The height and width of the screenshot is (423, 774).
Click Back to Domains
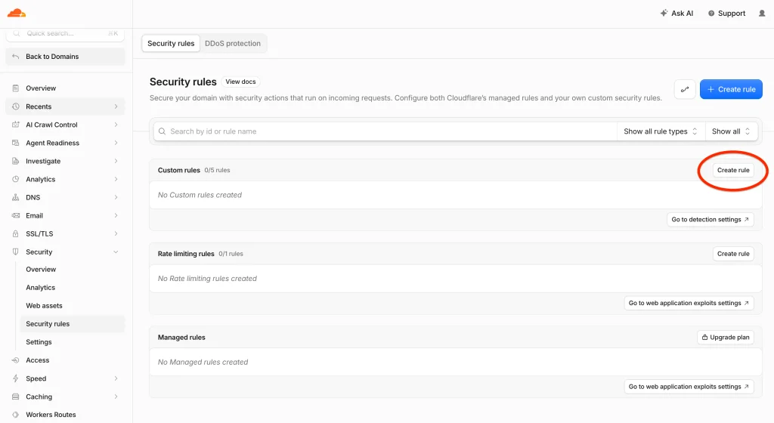tap(65, 57)
